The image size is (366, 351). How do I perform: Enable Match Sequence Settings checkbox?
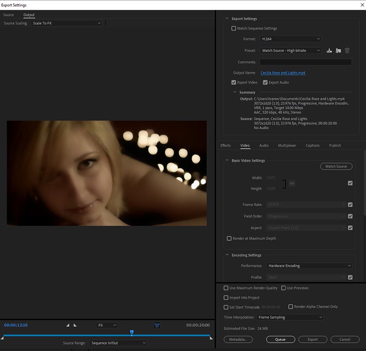coord(234,28)
